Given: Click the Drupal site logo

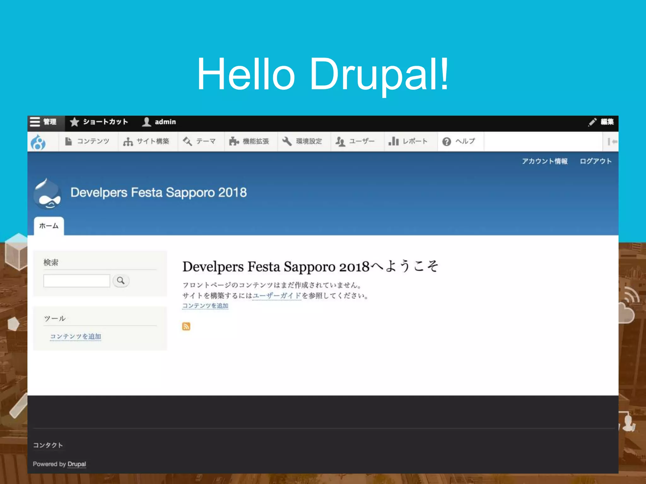Looking at the screenshot, I should 47,193.
